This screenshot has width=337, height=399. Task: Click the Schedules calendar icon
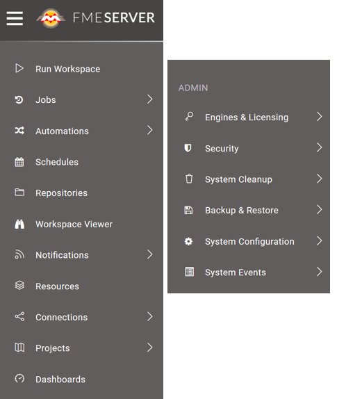19,162
